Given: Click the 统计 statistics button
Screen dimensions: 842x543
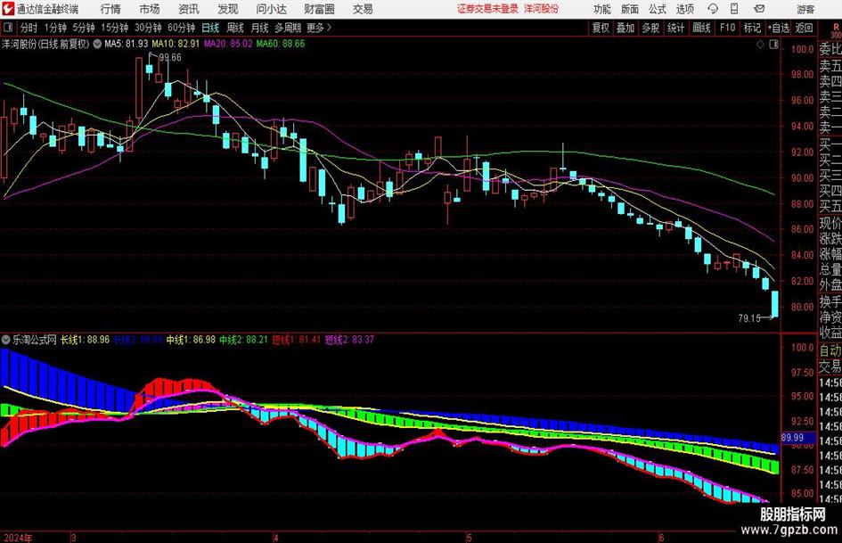Looking at the screenshot, I should tap(676, 28).
